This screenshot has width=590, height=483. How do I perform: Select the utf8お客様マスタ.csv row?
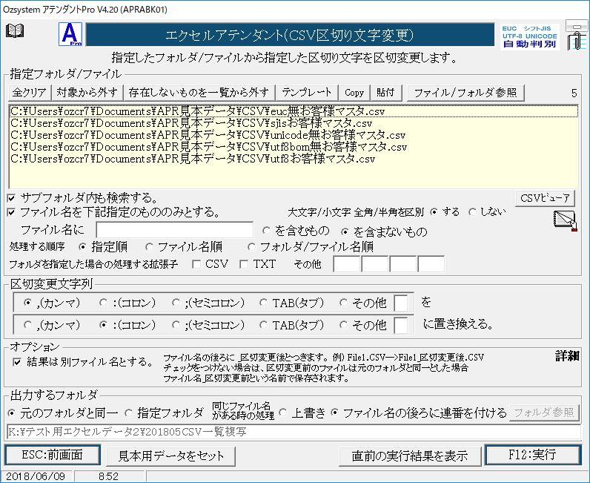(x=293, y=159)
